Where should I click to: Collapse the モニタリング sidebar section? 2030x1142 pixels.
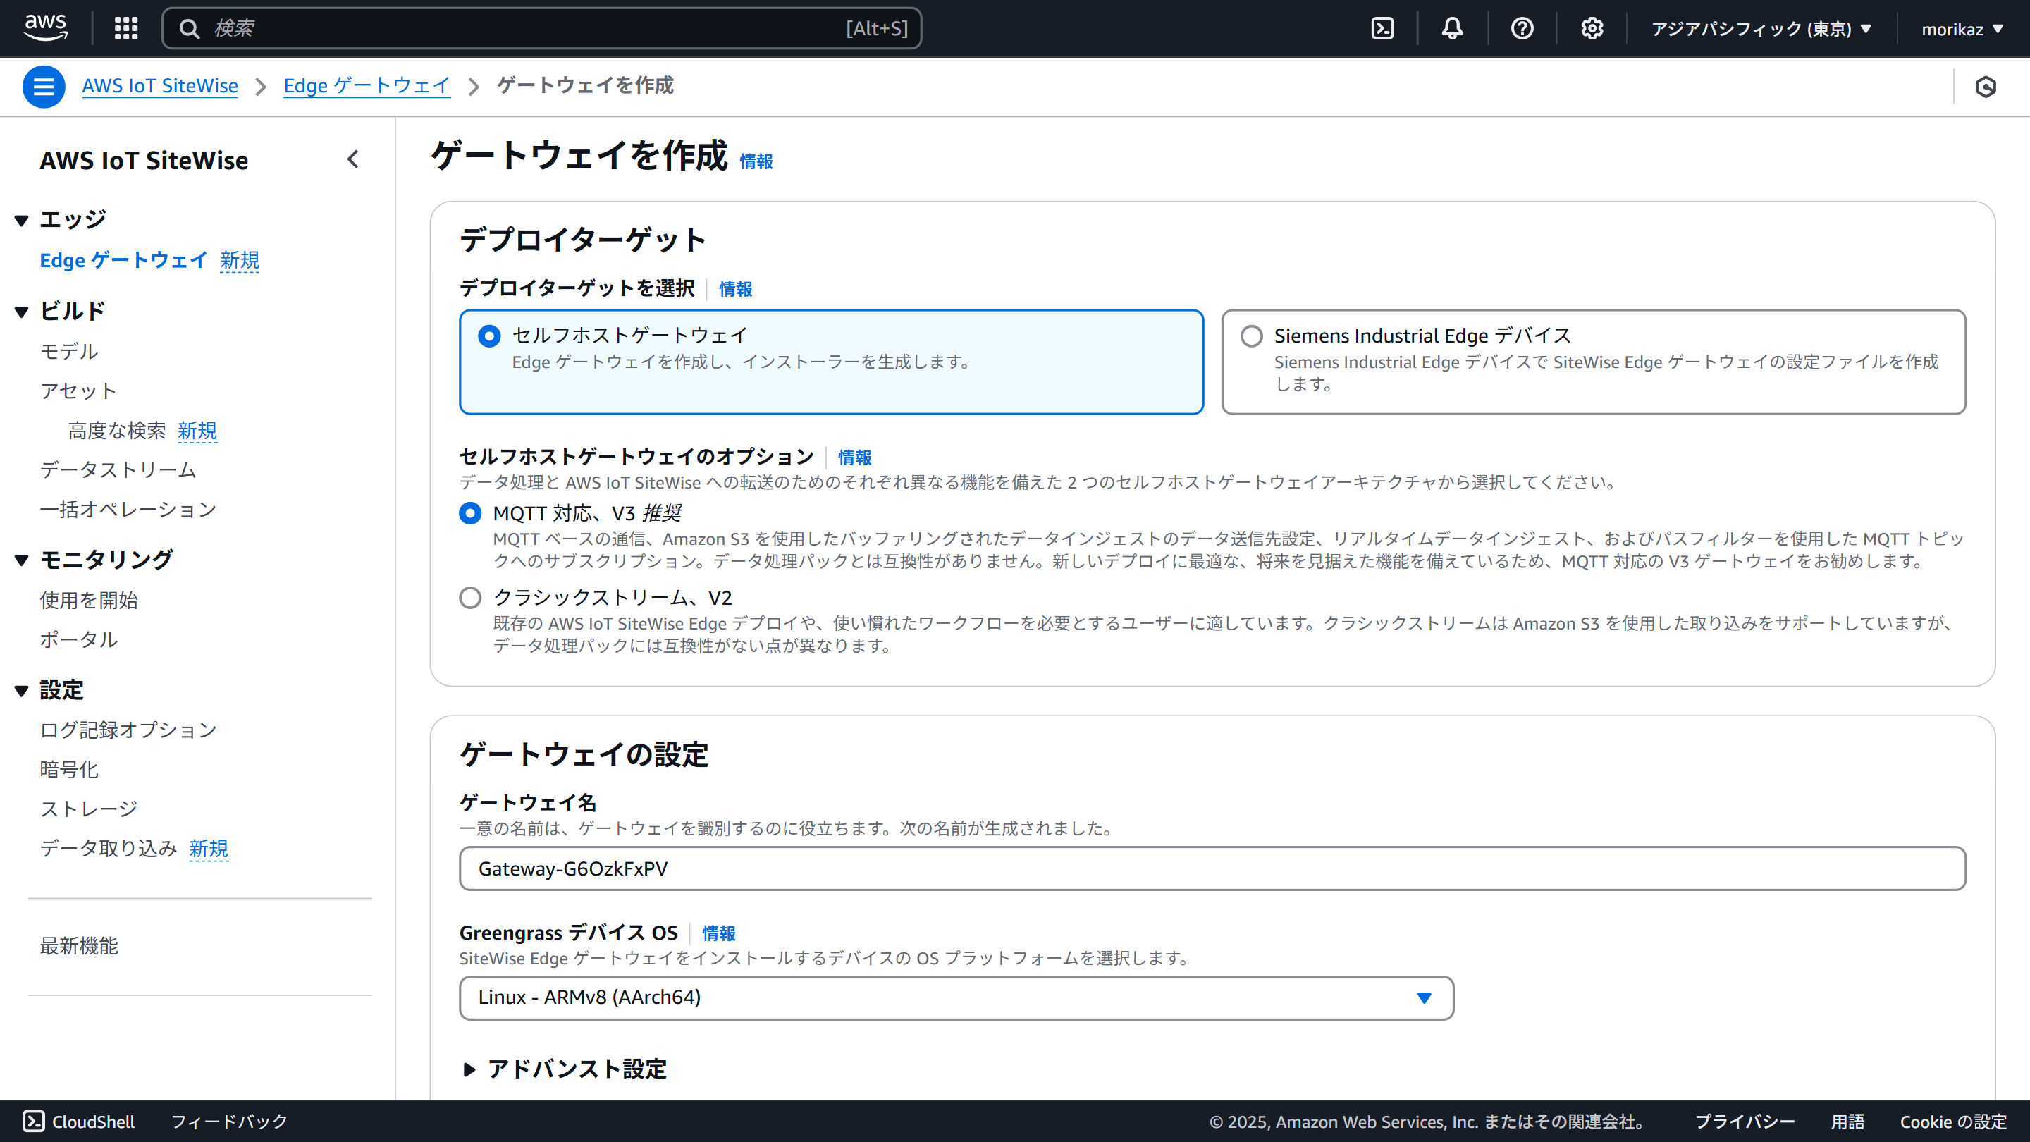(21, 560)
